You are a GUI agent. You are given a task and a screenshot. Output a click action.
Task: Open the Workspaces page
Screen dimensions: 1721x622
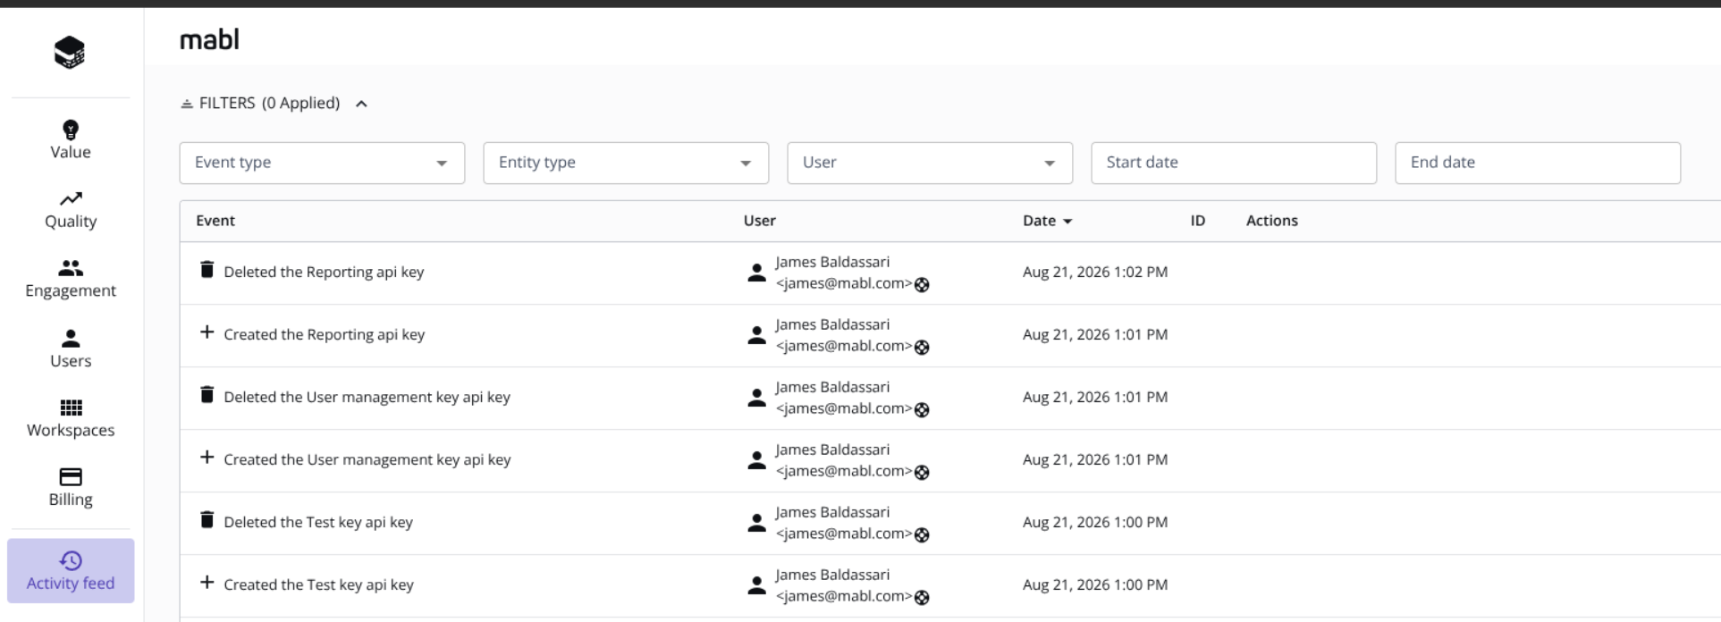coord(71,418)
